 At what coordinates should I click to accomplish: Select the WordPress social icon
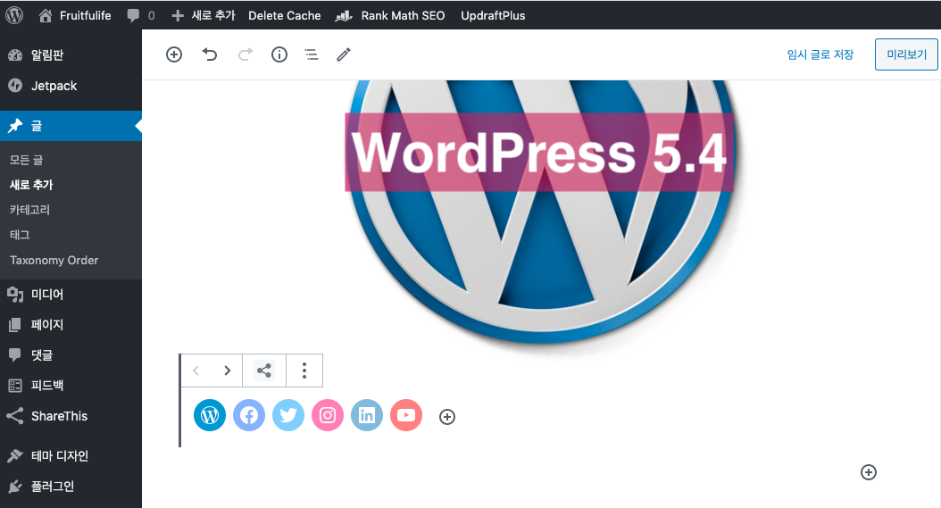pos(210,415)
